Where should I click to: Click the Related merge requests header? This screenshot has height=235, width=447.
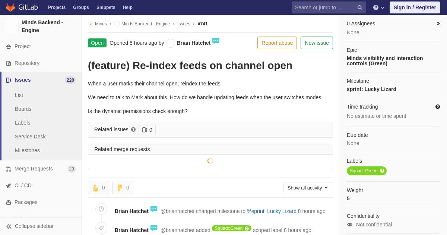point(210,149)
